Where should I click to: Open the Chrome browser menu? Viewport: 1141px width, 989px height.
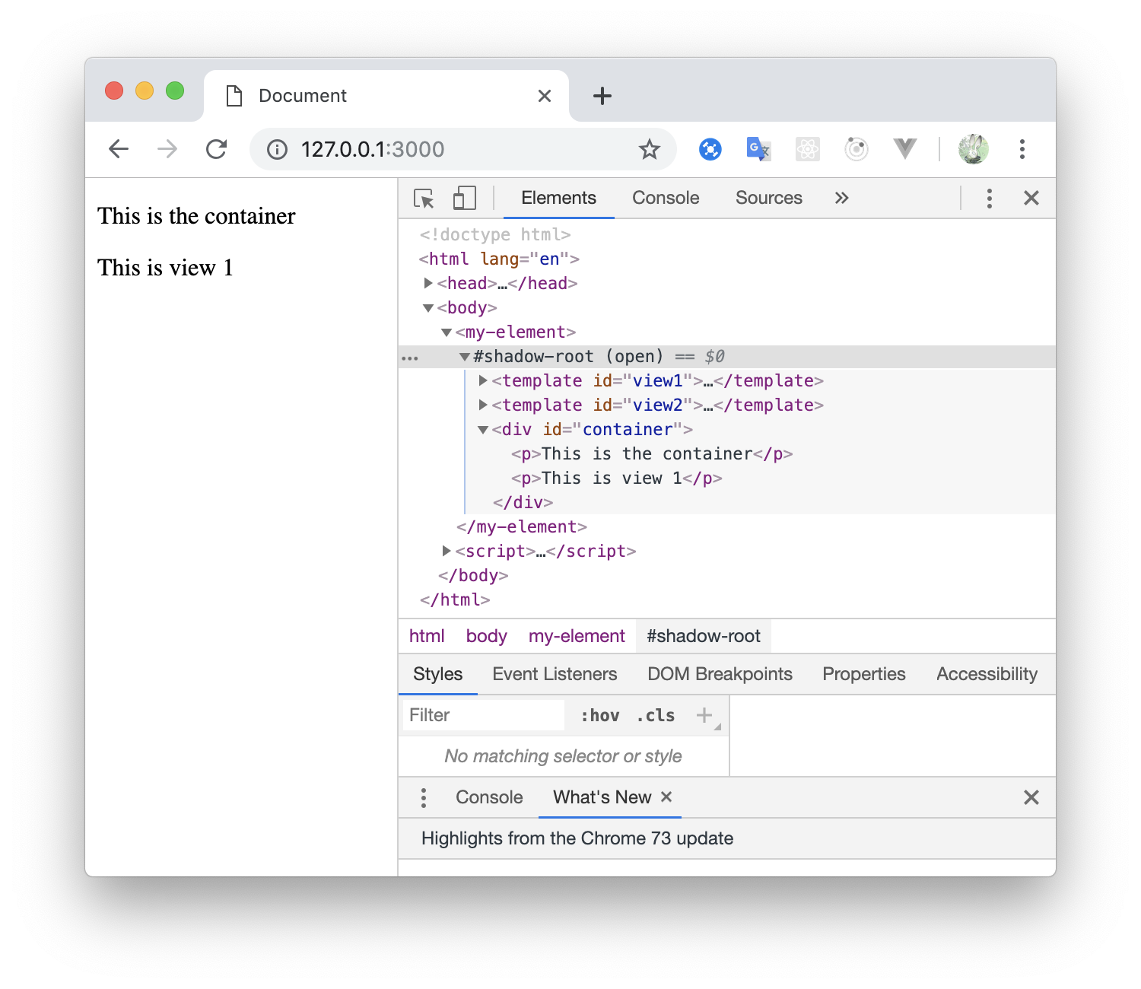coord(1022,149)
